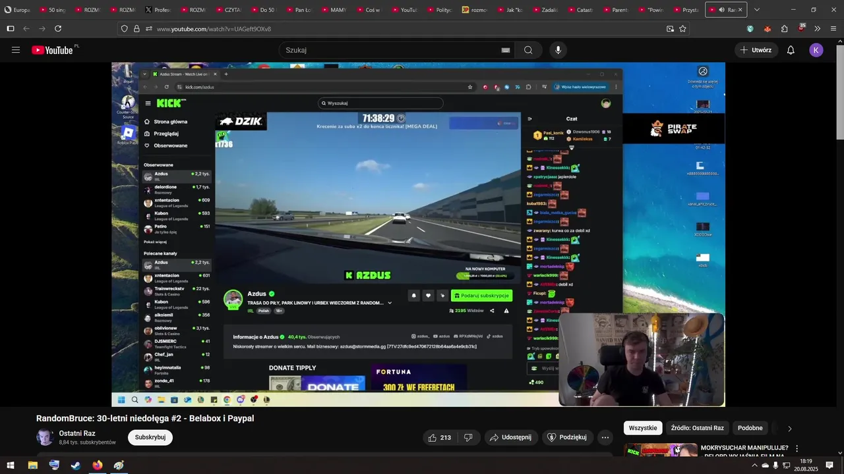This screenshot has height=474, width=844.
Task: Open the Firefox application menu
Action: [833, 29]
